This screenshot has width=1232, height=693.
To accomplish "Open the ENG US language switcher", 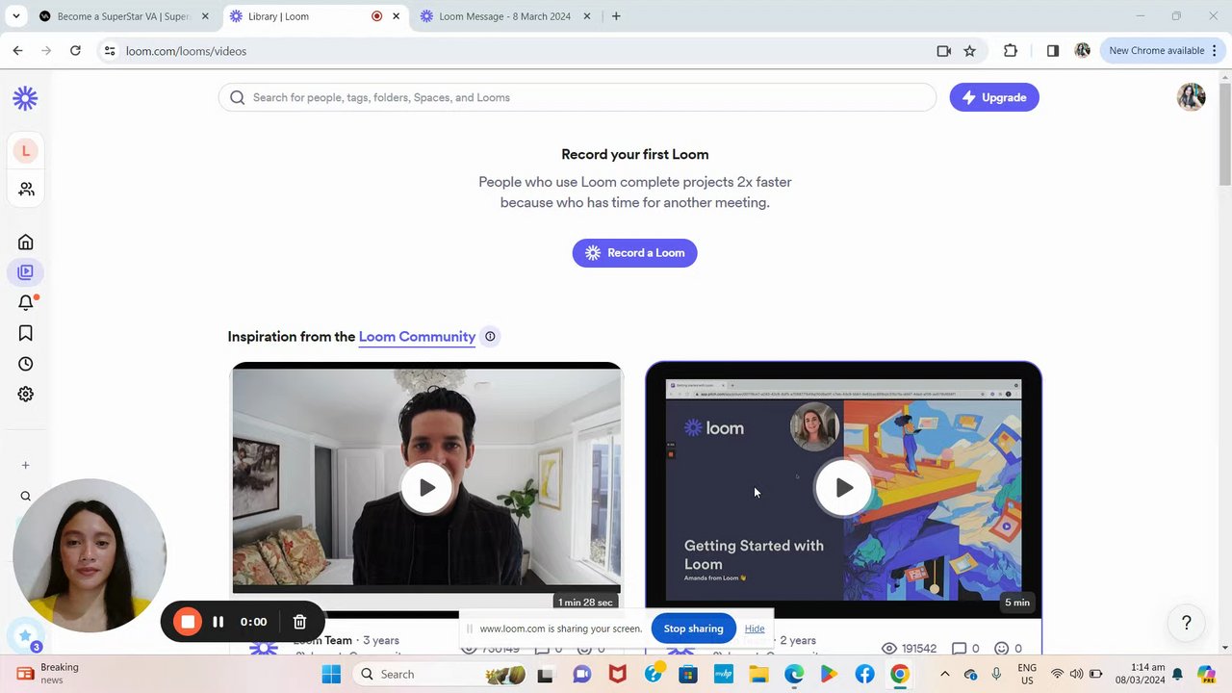I will [1027, 674].
